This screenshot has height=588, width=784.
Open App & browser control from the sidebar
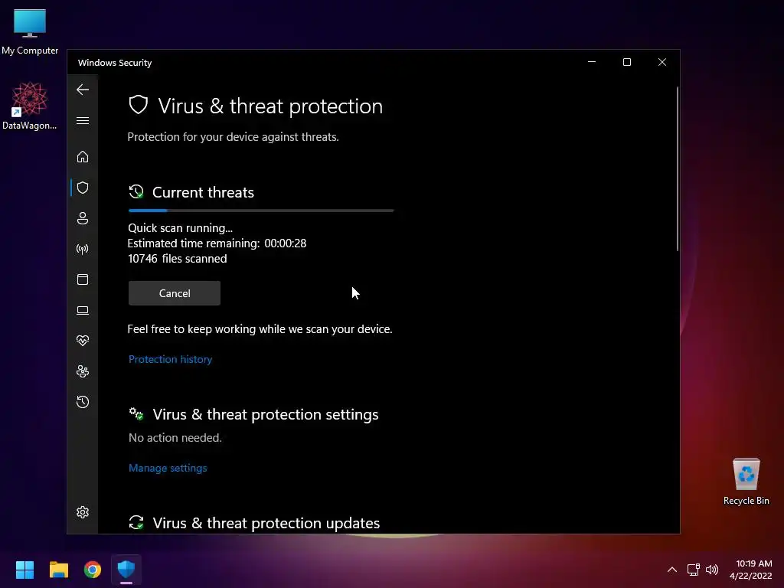click(x=83, y=279)
